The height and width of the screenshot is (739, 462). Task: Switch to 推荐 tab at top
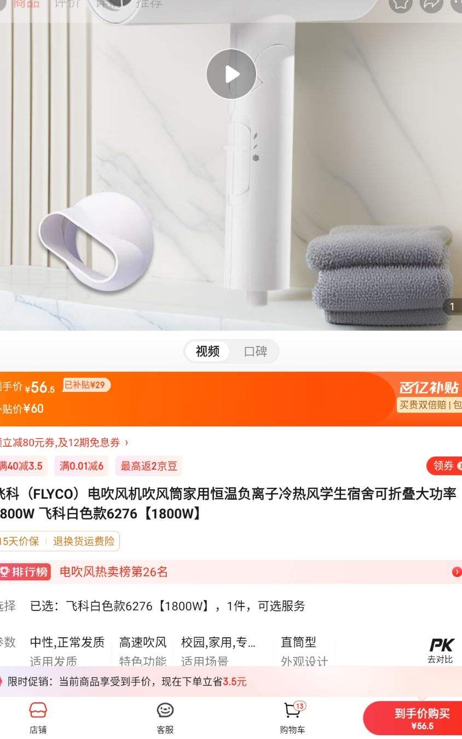click(149, 4)
